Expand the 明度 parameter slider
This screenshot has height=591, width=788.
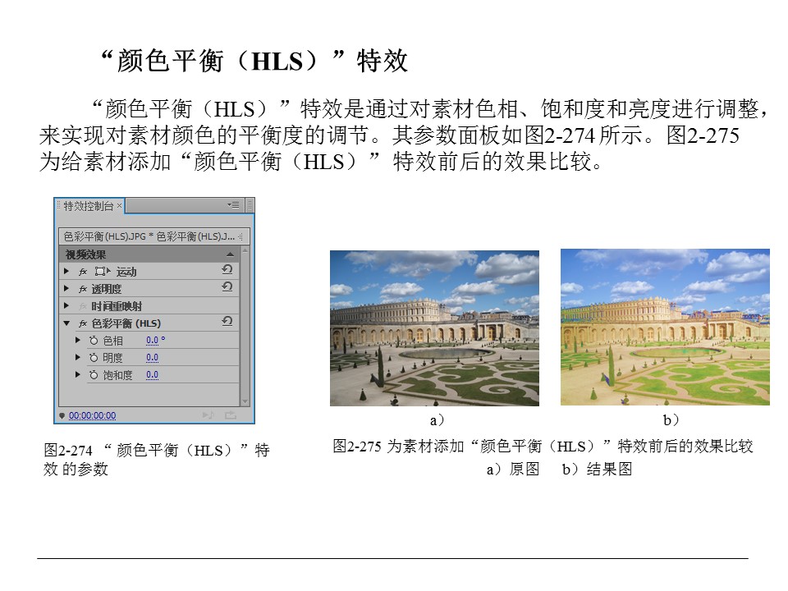coord(78,357)
